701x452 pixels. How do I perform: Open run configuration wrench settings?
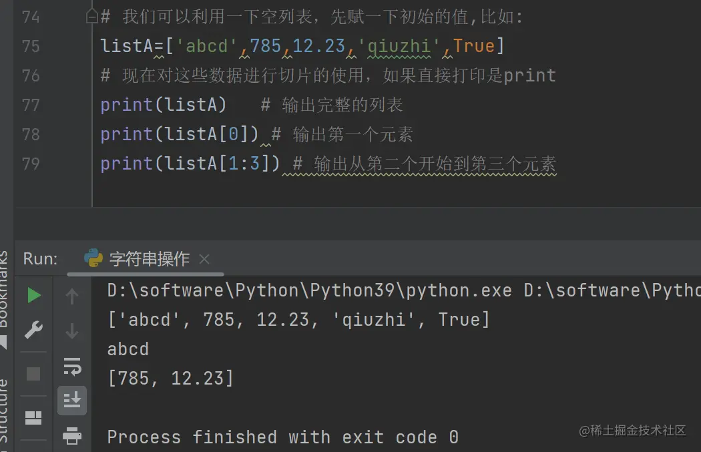(x=33, y=330)
